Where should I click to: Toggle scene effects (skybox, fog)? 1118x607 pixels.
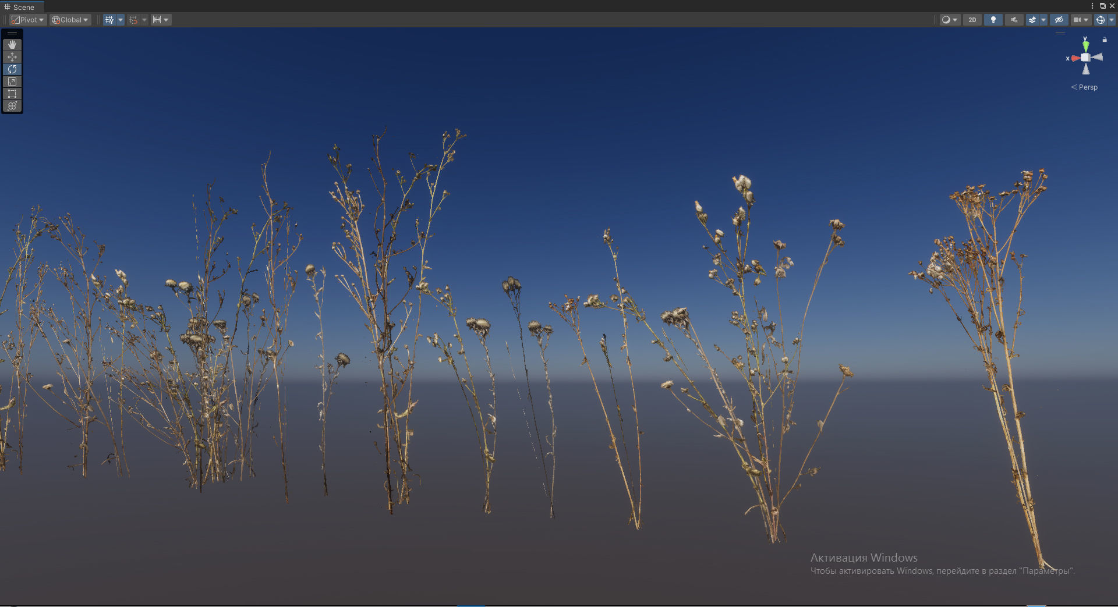(1032, 20)
